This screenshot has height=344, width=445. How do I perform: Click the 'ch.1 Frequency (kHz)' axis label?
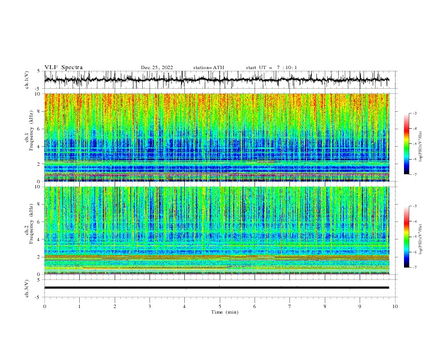(x=29, y=130)
